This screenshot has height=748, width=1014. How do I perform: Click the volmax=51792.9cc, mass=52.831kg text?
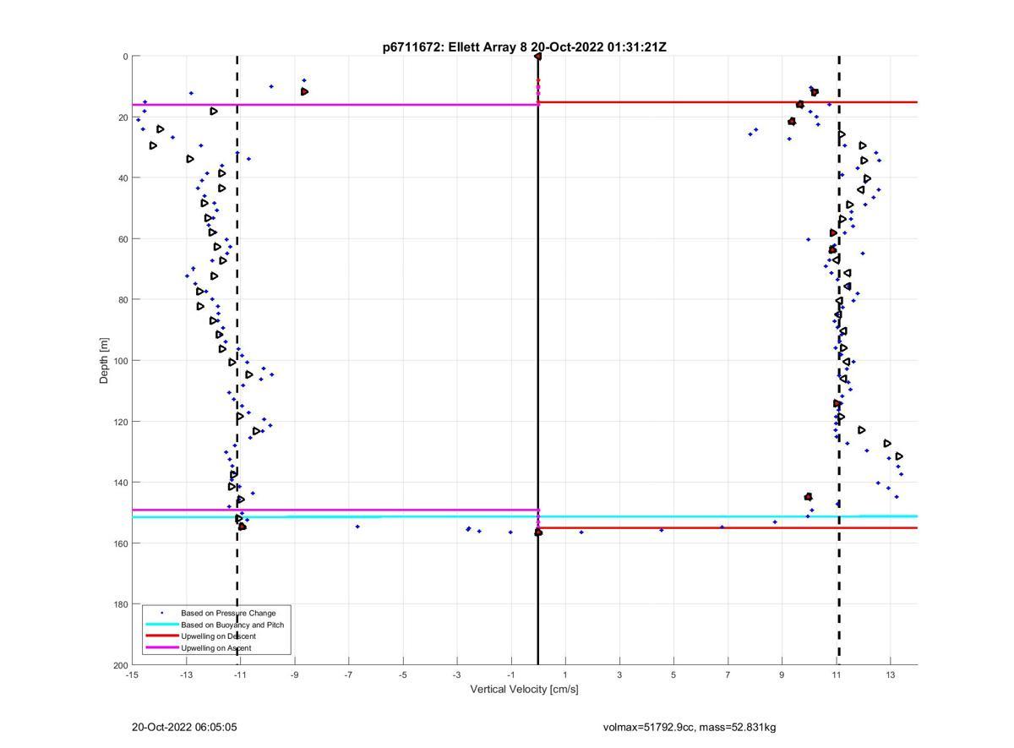click(x=690, y=727)
